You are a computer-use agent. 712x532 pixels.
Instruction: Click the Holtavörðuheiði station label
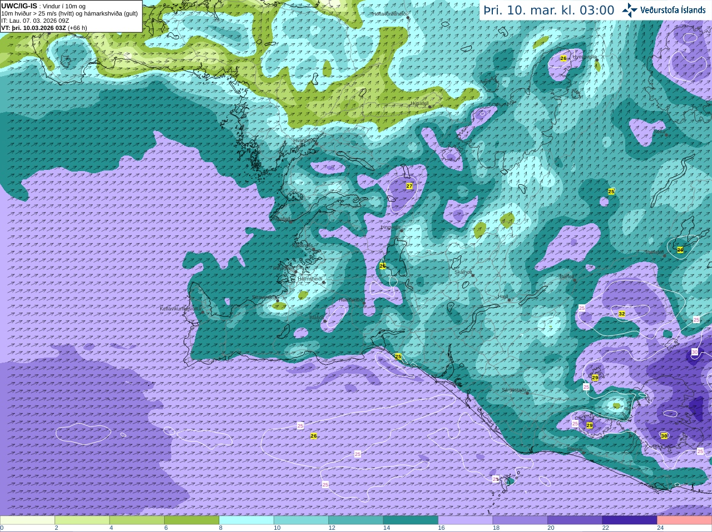pyautogui.click(x=390, y=13)
